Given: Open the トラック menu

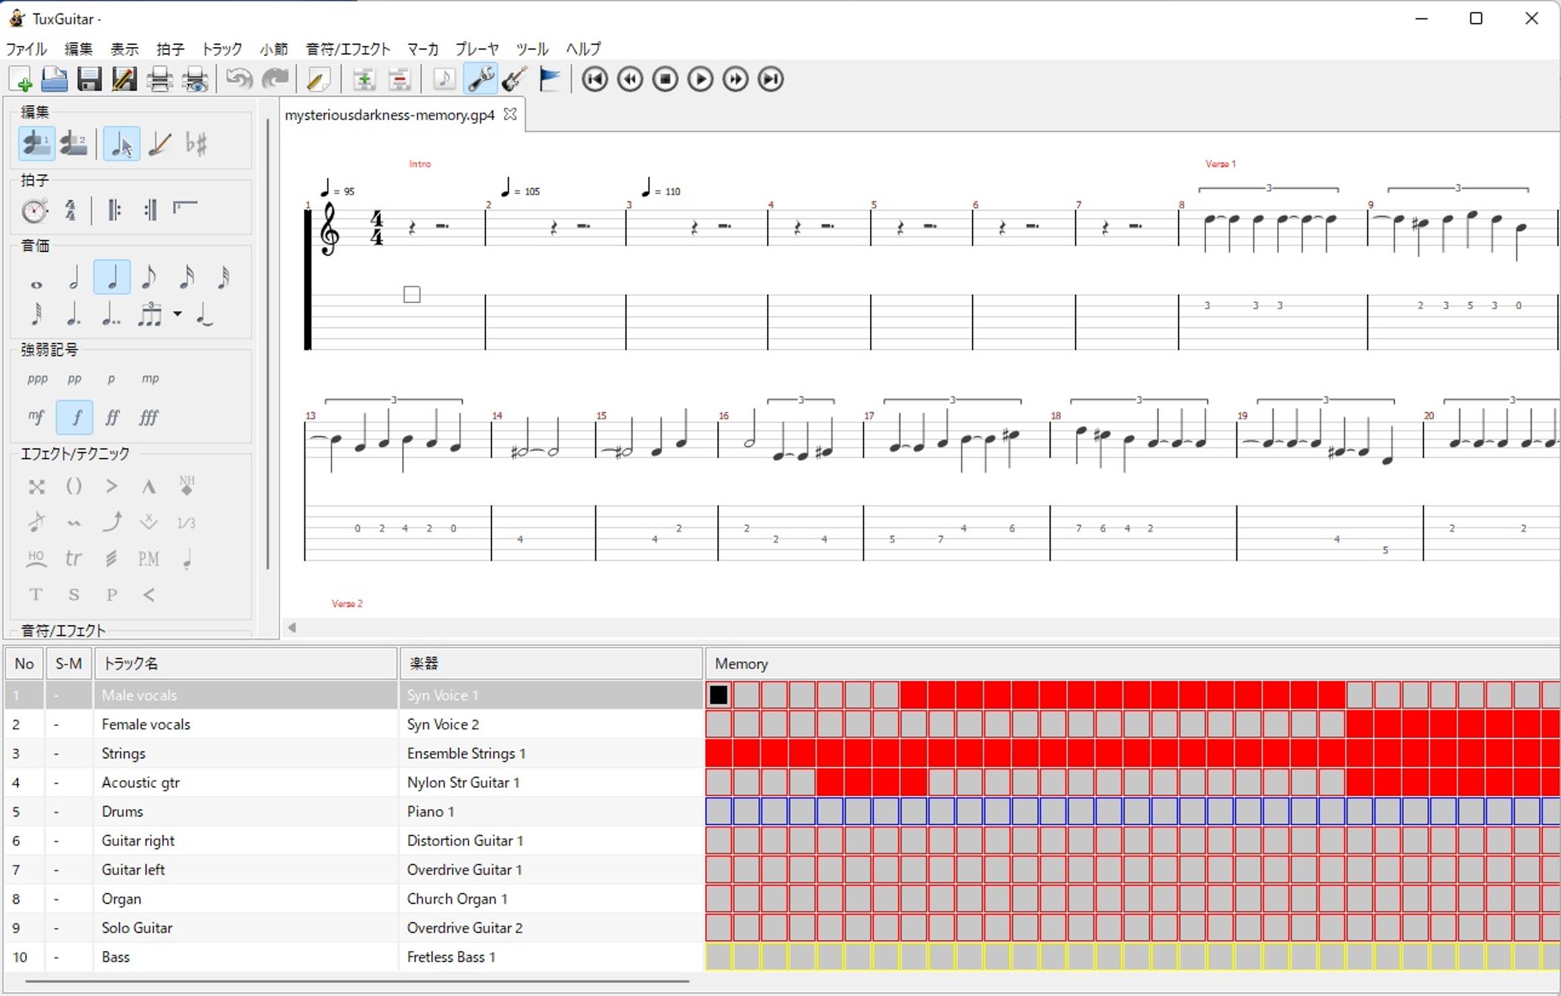Looking at the screenshot, I should tap(222, 49).
